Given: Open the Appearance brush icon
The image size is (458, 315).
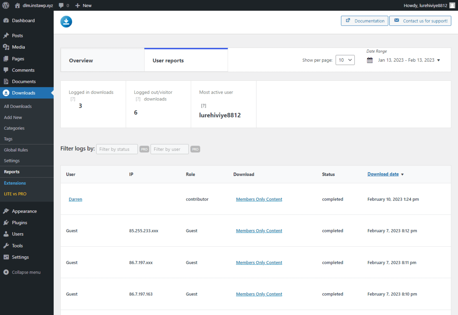Looking at the screenshot, I should (x=6, y=211).
